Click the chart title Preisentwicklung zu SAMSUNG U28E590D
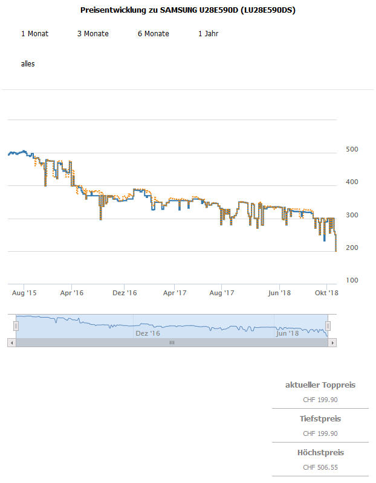 (x=188, y=11)
